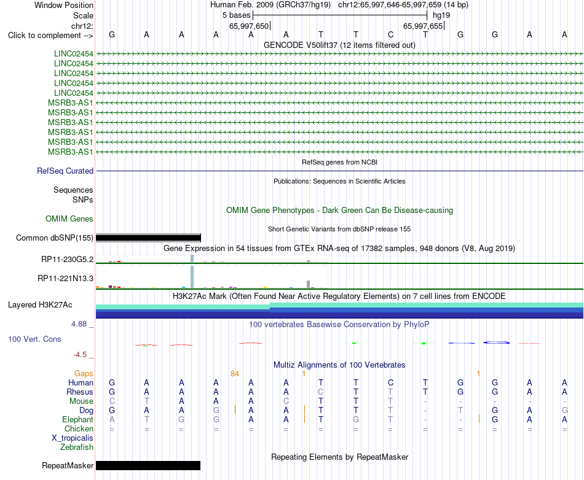
Task: Select the Human species label
Action: (81, 382)
